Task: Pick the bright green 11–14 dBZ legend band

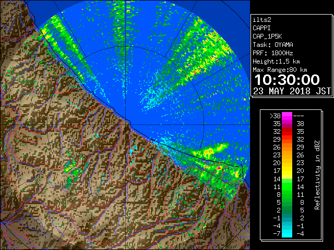Action: [x=287, y=186]
